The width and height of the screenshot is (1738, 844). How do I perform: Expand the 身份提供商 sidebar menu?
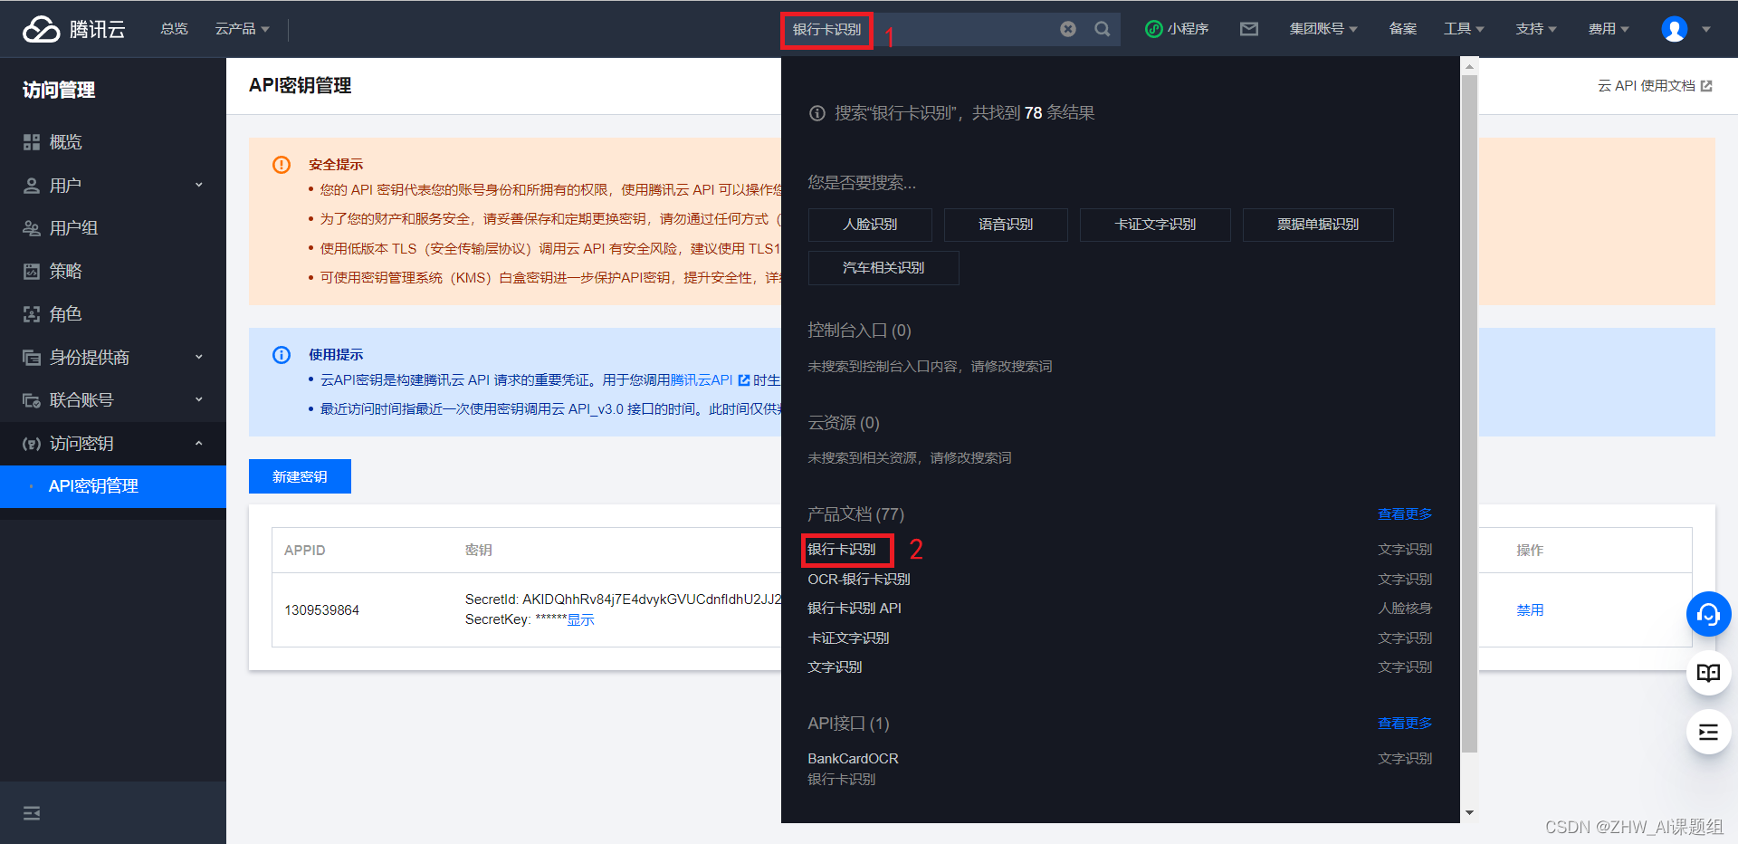(x=113, y=357)
